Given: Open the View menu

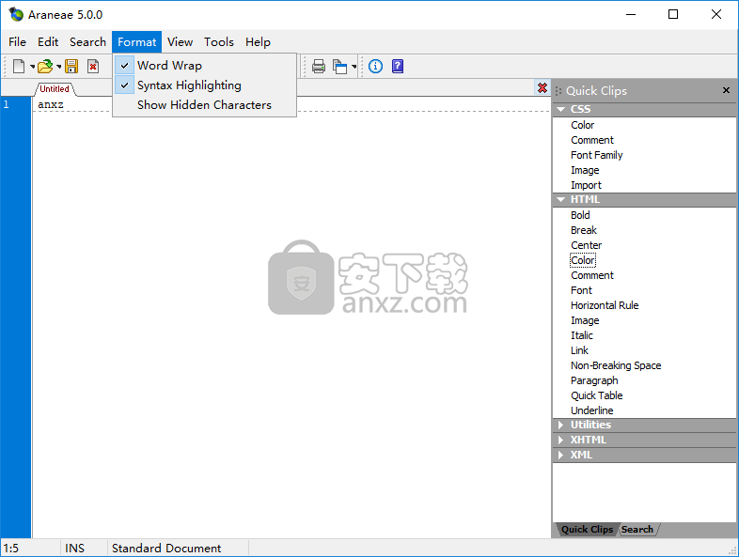Looking at the screenshot, I should pyautogui.click(x=180, y=42).
